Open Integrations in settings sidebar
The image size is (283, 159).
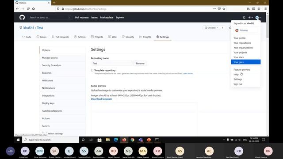coord(62,95)
